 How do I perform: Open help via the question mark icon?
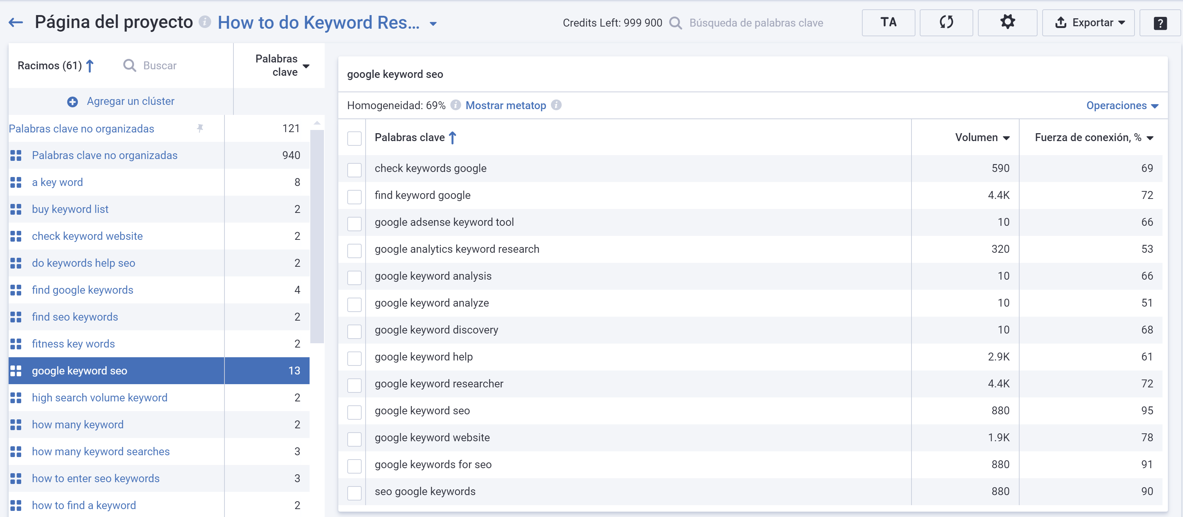coord(1160,22)
